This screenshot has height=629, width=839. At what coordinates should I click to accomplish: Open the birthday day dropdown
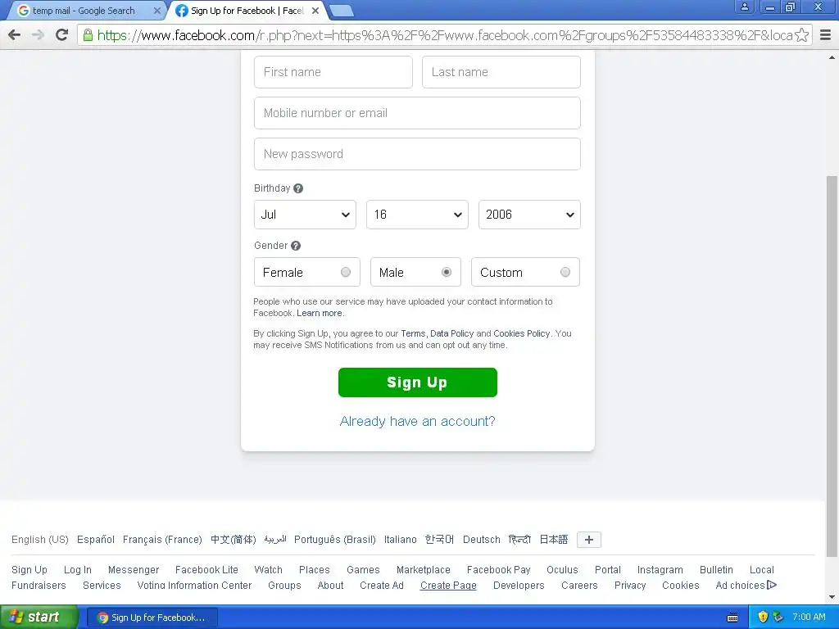[x=417, y=215]
